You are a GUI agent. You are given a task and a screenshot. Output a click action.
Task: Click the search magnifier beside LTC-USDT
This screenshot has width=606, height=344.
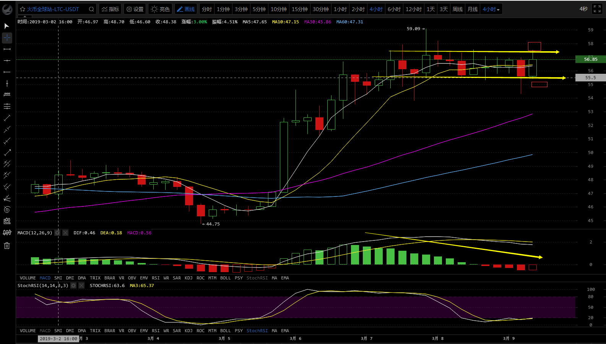[x=91, y=9]
